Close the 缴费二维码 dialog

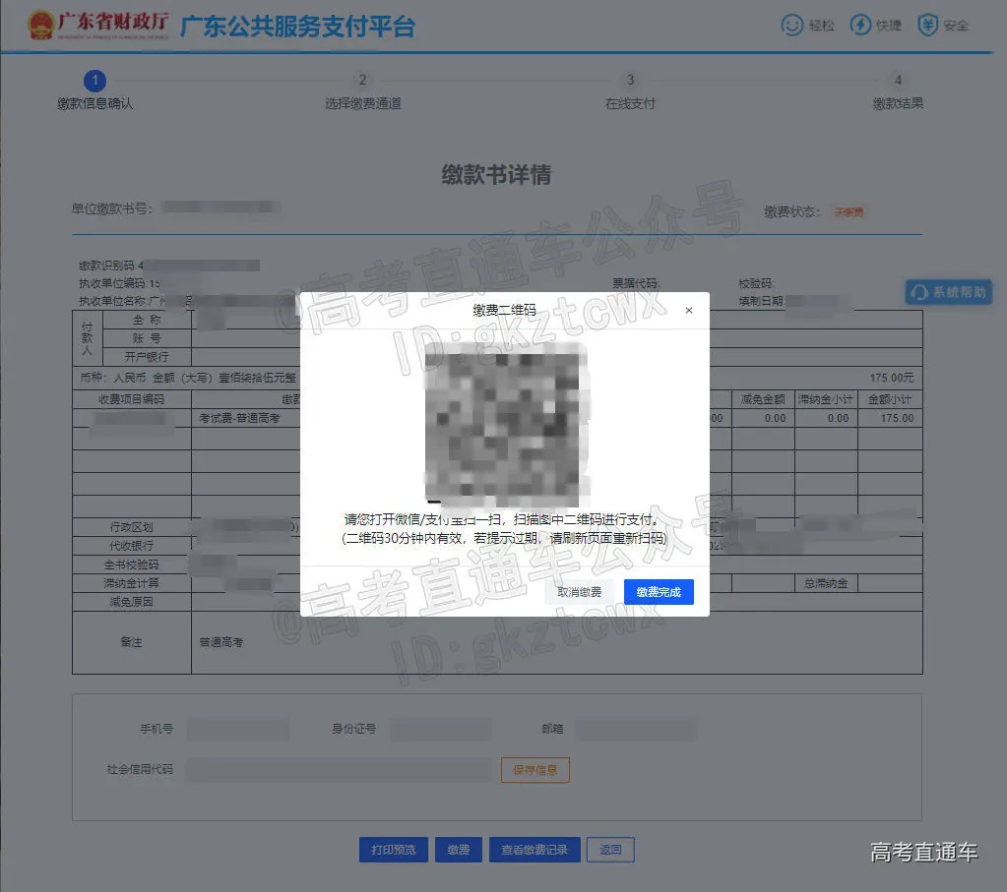tap(688, 310)
